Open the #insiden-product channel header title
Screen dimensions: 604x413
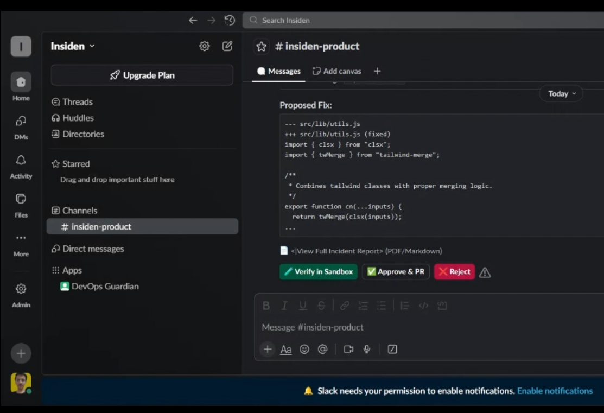click(x=316, y=46)
